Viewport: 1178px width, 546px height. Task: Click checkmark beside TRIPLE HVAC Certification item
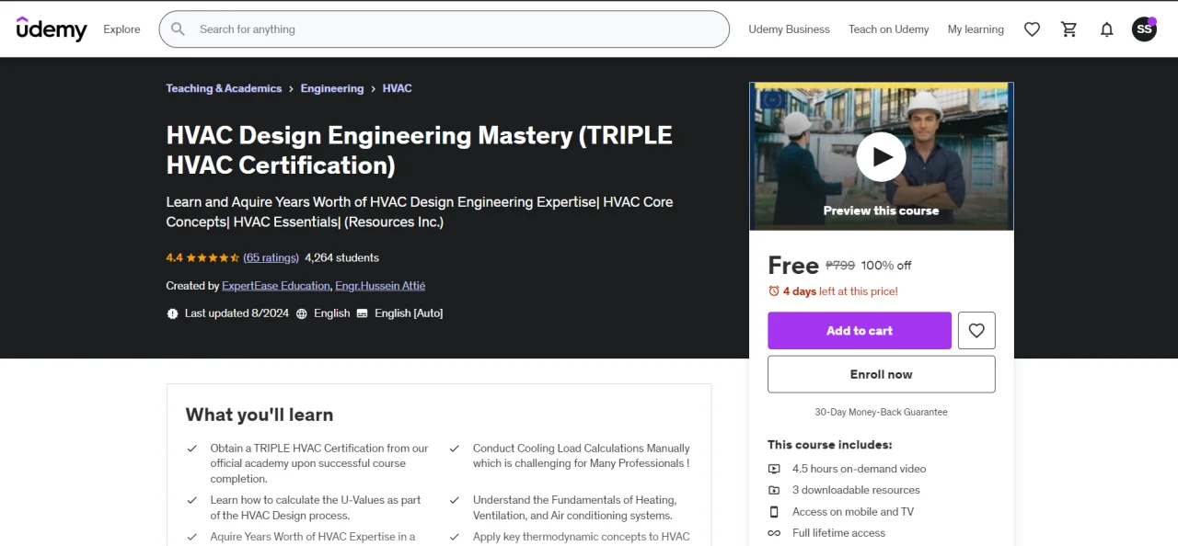coord(192,449)
